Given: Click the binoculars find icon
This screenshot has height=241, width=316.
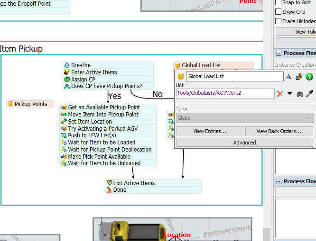Looking at the screenshot, I should click(300, 94).
